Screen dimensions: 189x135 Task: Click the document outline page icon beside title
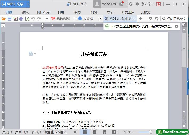point(31,54)
